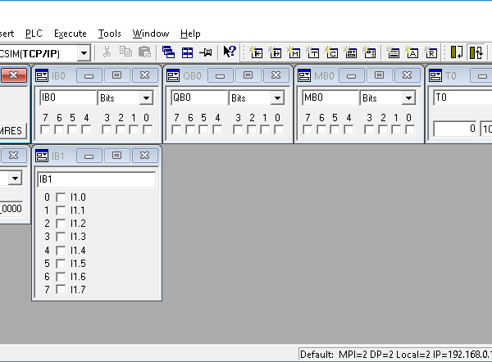Restore the IB0 subwindow
The image size is (492, 362).
pos(116,75)
